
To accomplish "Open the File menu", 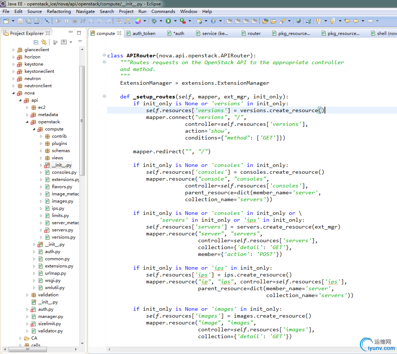I will coord(6,12).
